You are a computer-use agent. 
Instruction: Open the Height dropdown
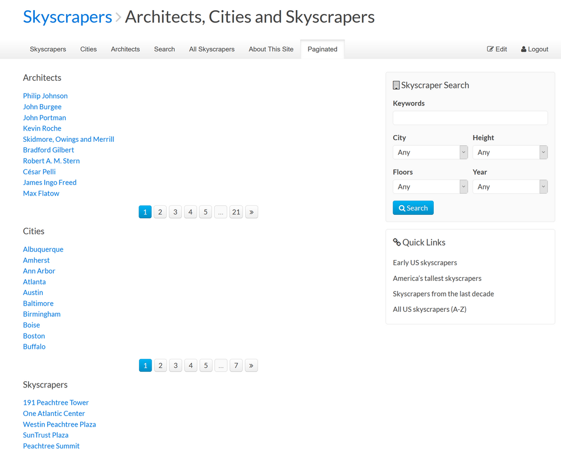(x=510, y=152)
